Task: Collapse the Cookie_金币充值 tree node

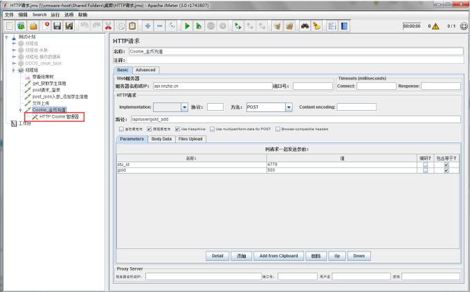Action: pyautogui.click(x=21, y=110)
